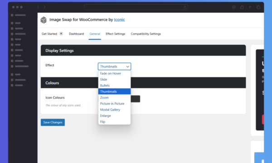This screenshot has height=163, width=272.
Task: Focus the browser address bar
Action: point(136,7)
